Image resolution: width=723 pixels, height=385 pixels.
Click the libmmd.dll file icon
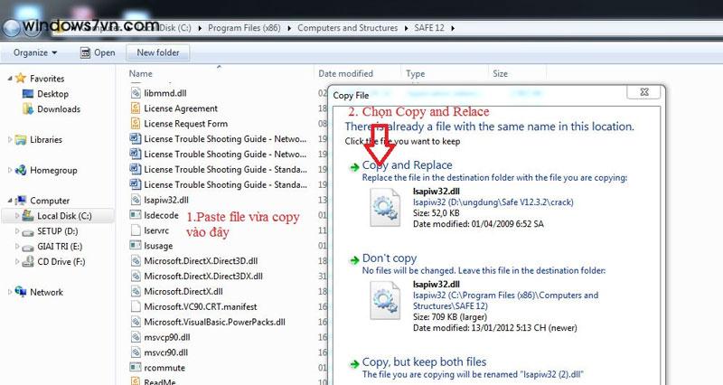click(135, 93)
